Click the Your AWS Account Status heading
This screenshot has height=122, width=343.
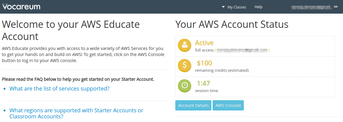tap(232, 25)
